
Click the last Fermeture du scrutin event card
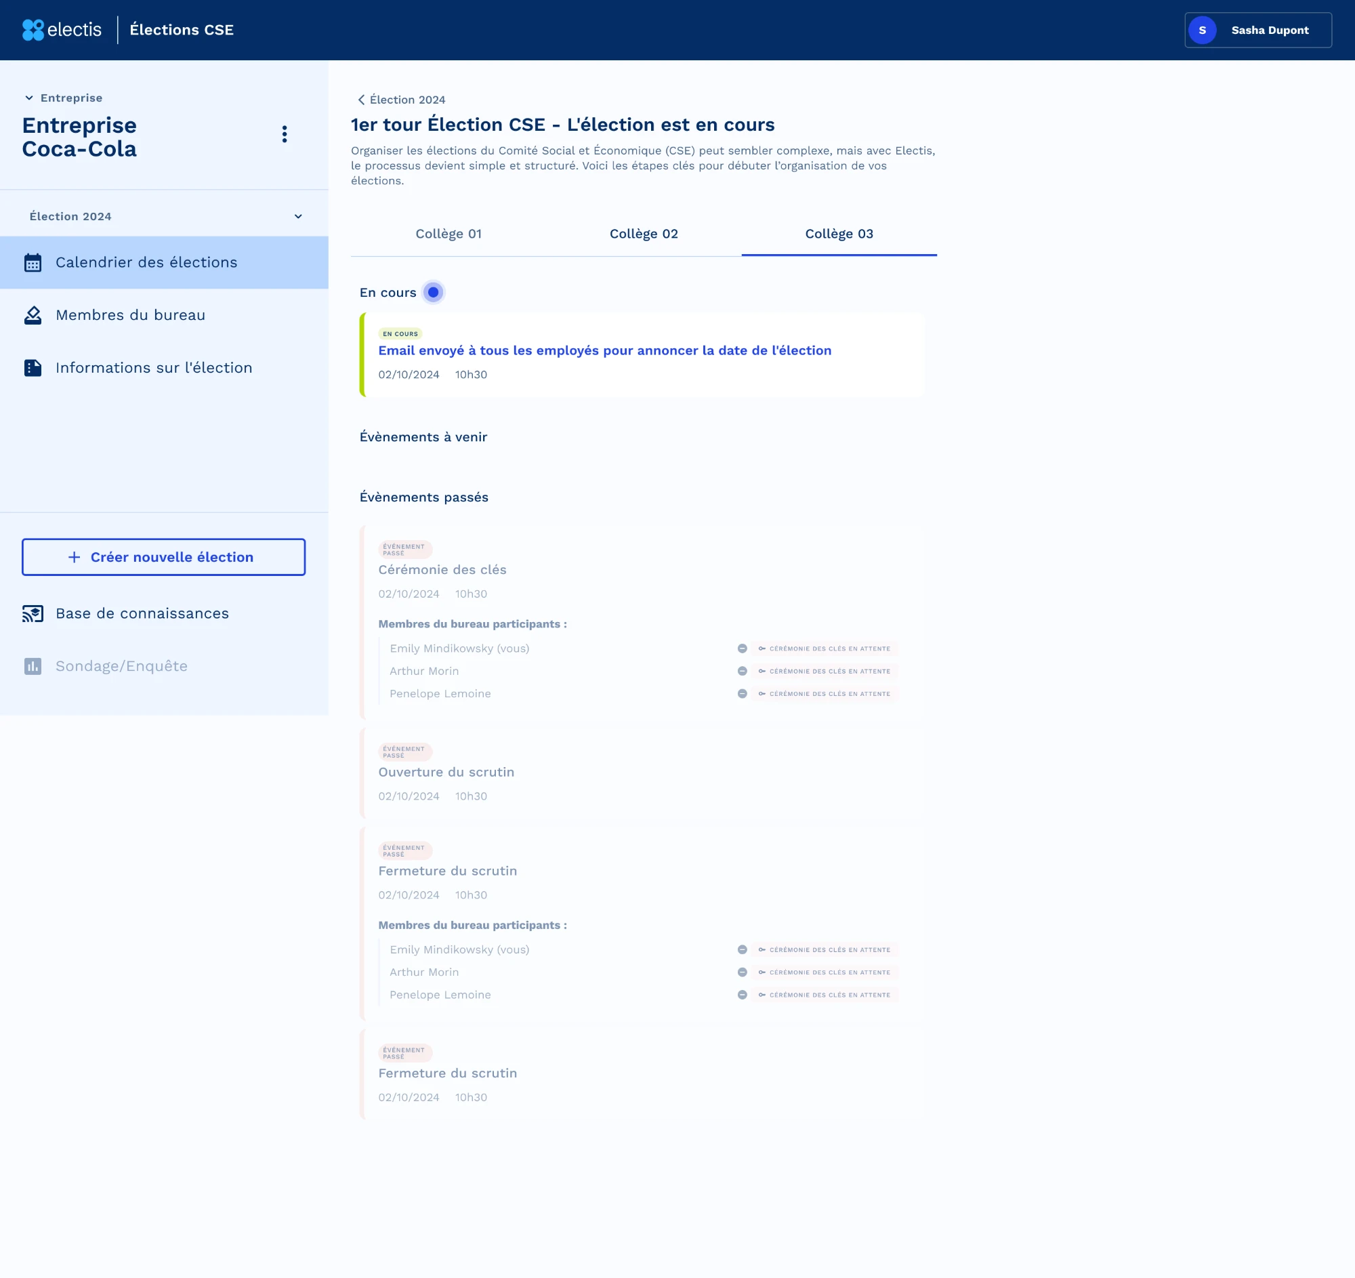642,1074
